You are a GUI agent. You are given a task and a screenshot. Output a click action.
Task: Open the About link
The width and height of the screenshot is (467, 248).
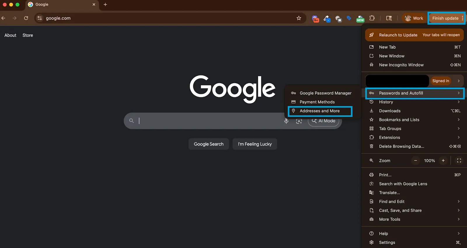pos(10,35)
